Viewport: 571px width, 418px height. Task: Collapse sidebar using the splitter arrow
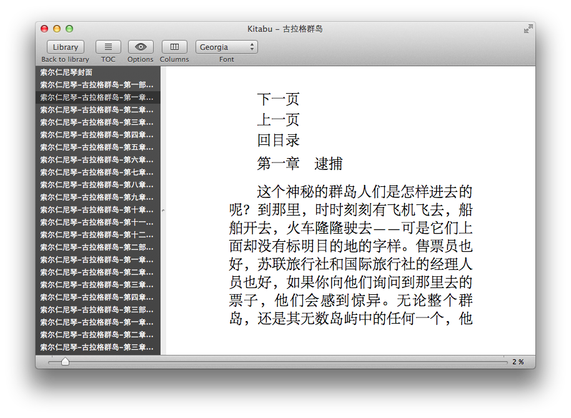pyautogui.click(x=163, y=211)
